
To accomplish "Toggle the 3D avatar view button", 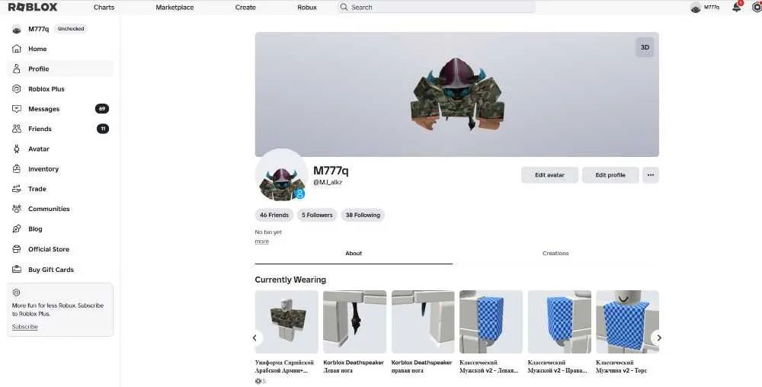I will tap(645, 47).
